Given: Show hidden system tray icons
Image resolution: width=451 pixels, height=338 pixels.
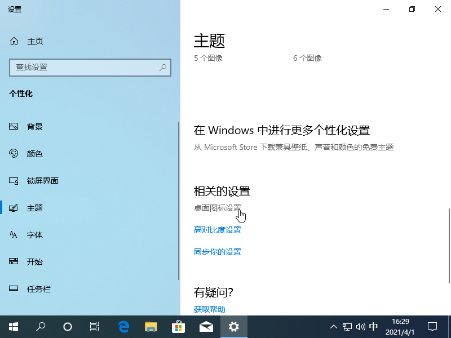Looking at the screenshot, I should 333,326.
